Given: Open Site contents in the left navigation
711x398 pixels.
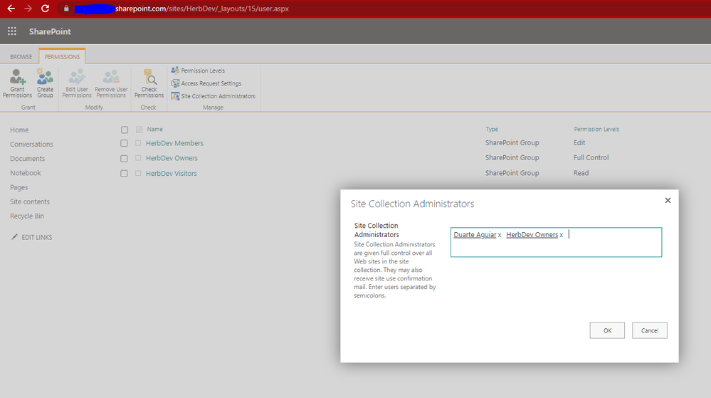Looking at the screenshot, I should [x=29, y=201].
